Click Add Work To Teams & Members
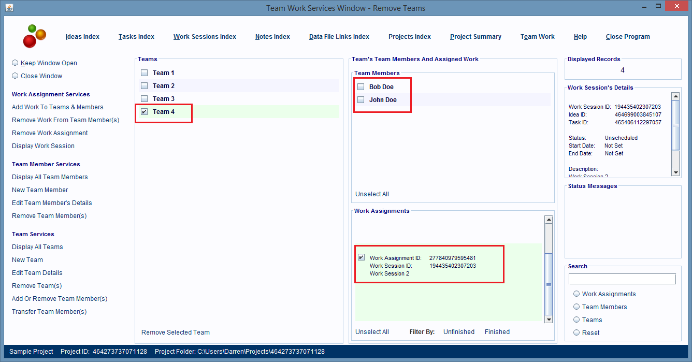692x362 pixels. (x=57, y=107)
